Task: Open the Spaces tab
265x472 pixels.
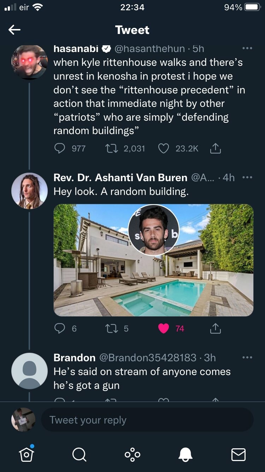Action: pos(132,454)
